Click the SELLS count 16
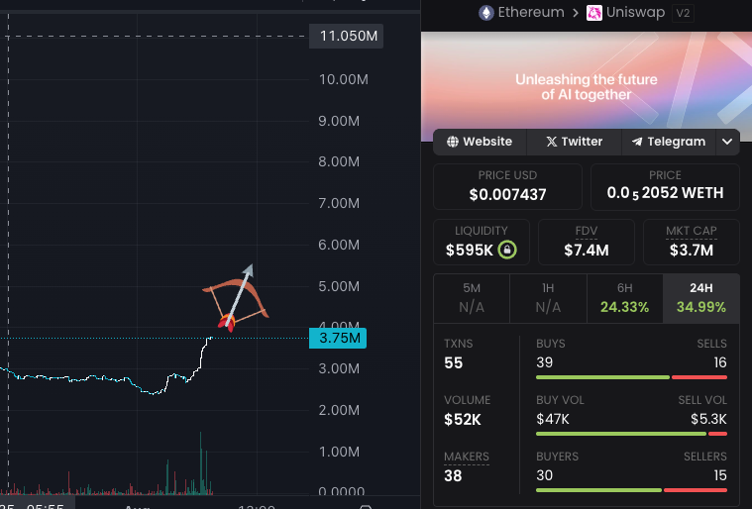 [720, 362]
